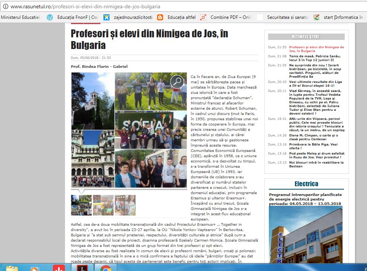Open the Combine PDF – Online bookmark

coord(231,17)
